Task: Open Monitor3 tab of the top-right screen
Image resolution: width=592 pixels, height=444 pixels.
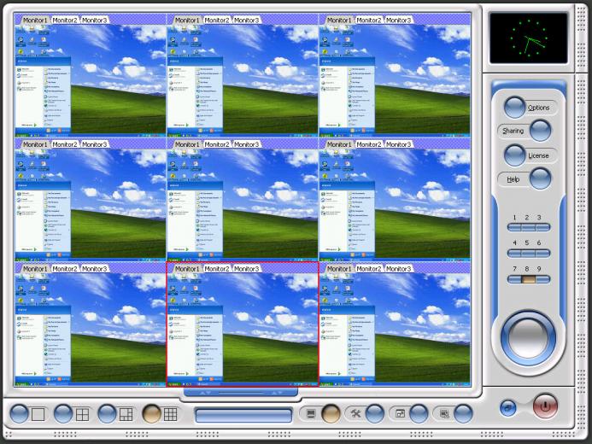Action: pyautogui.click(x=398, y=20)
